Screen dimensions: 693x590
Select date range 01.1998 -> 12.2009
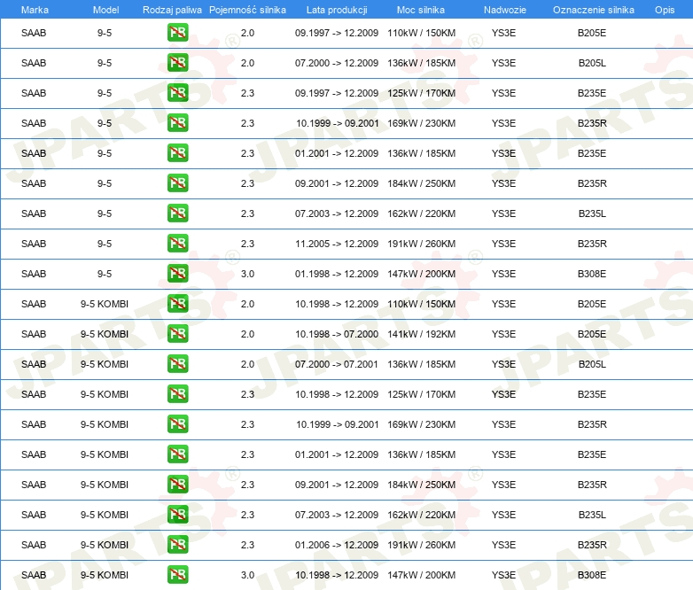click(337, 274)
